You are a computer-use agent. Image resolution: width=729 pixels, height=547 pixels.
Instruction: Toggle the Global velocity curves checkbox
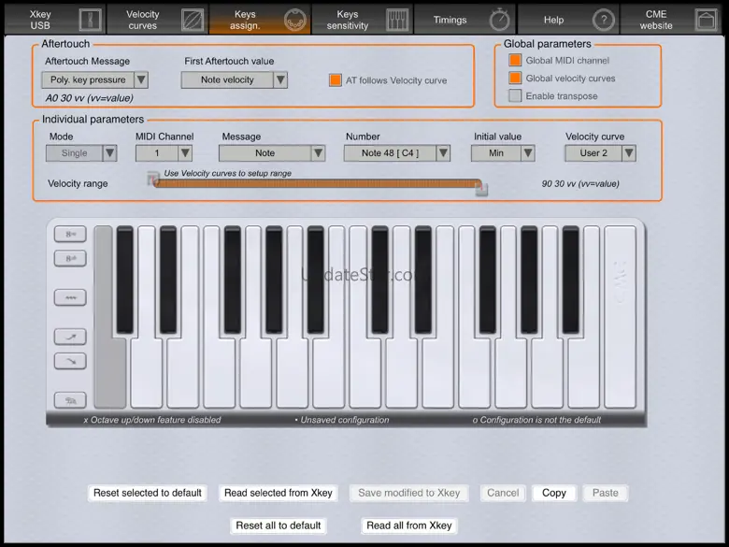515,79
